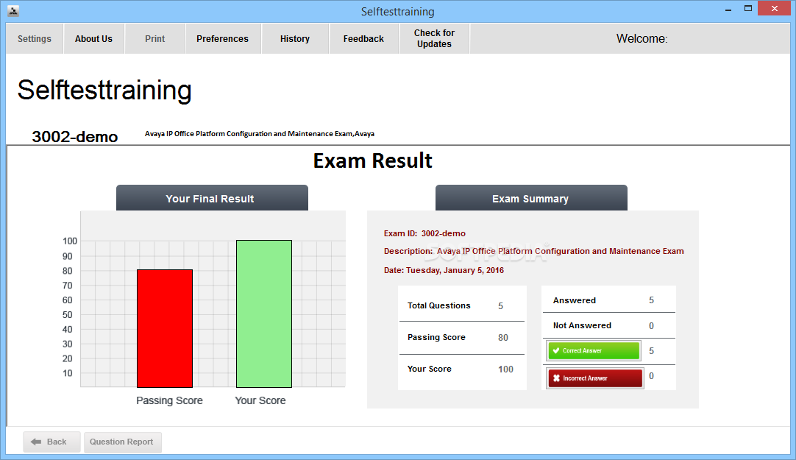Image resolution: width=796 pixels, height=460 pixels.
Task: Click the Print menu item
Action: 154,38
